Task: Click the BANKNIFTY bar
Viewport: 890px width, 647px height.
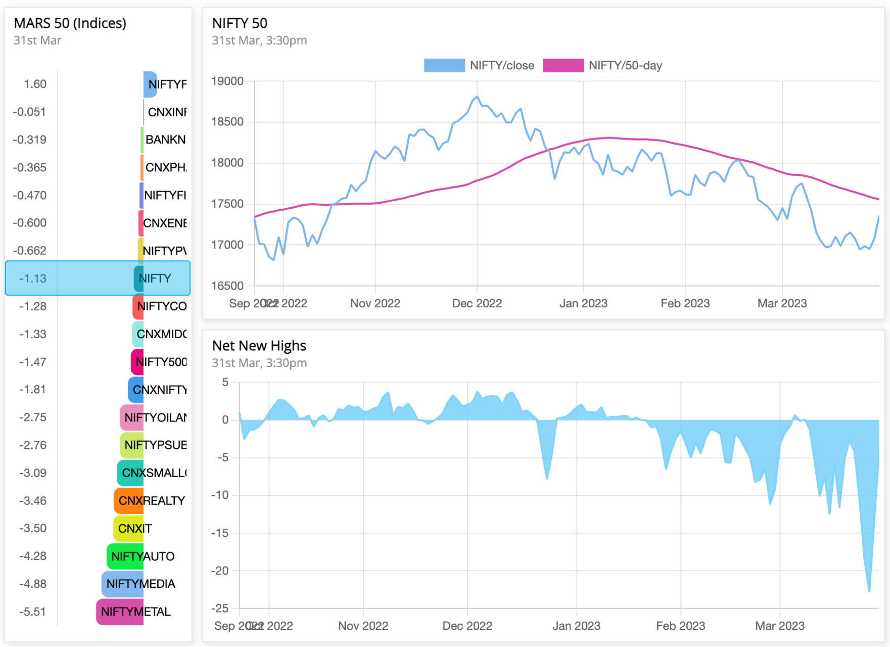Action: click(x=142, y=140)
